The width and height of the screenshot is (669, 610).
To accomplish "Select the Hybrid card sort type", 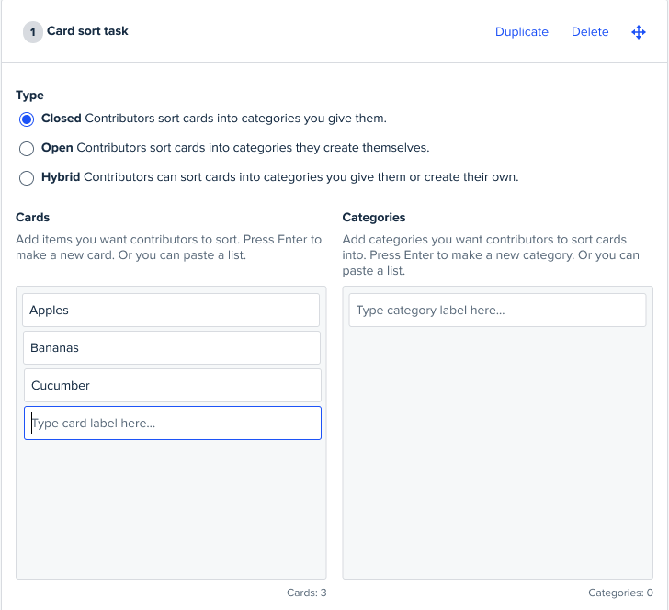I will 27,178.
